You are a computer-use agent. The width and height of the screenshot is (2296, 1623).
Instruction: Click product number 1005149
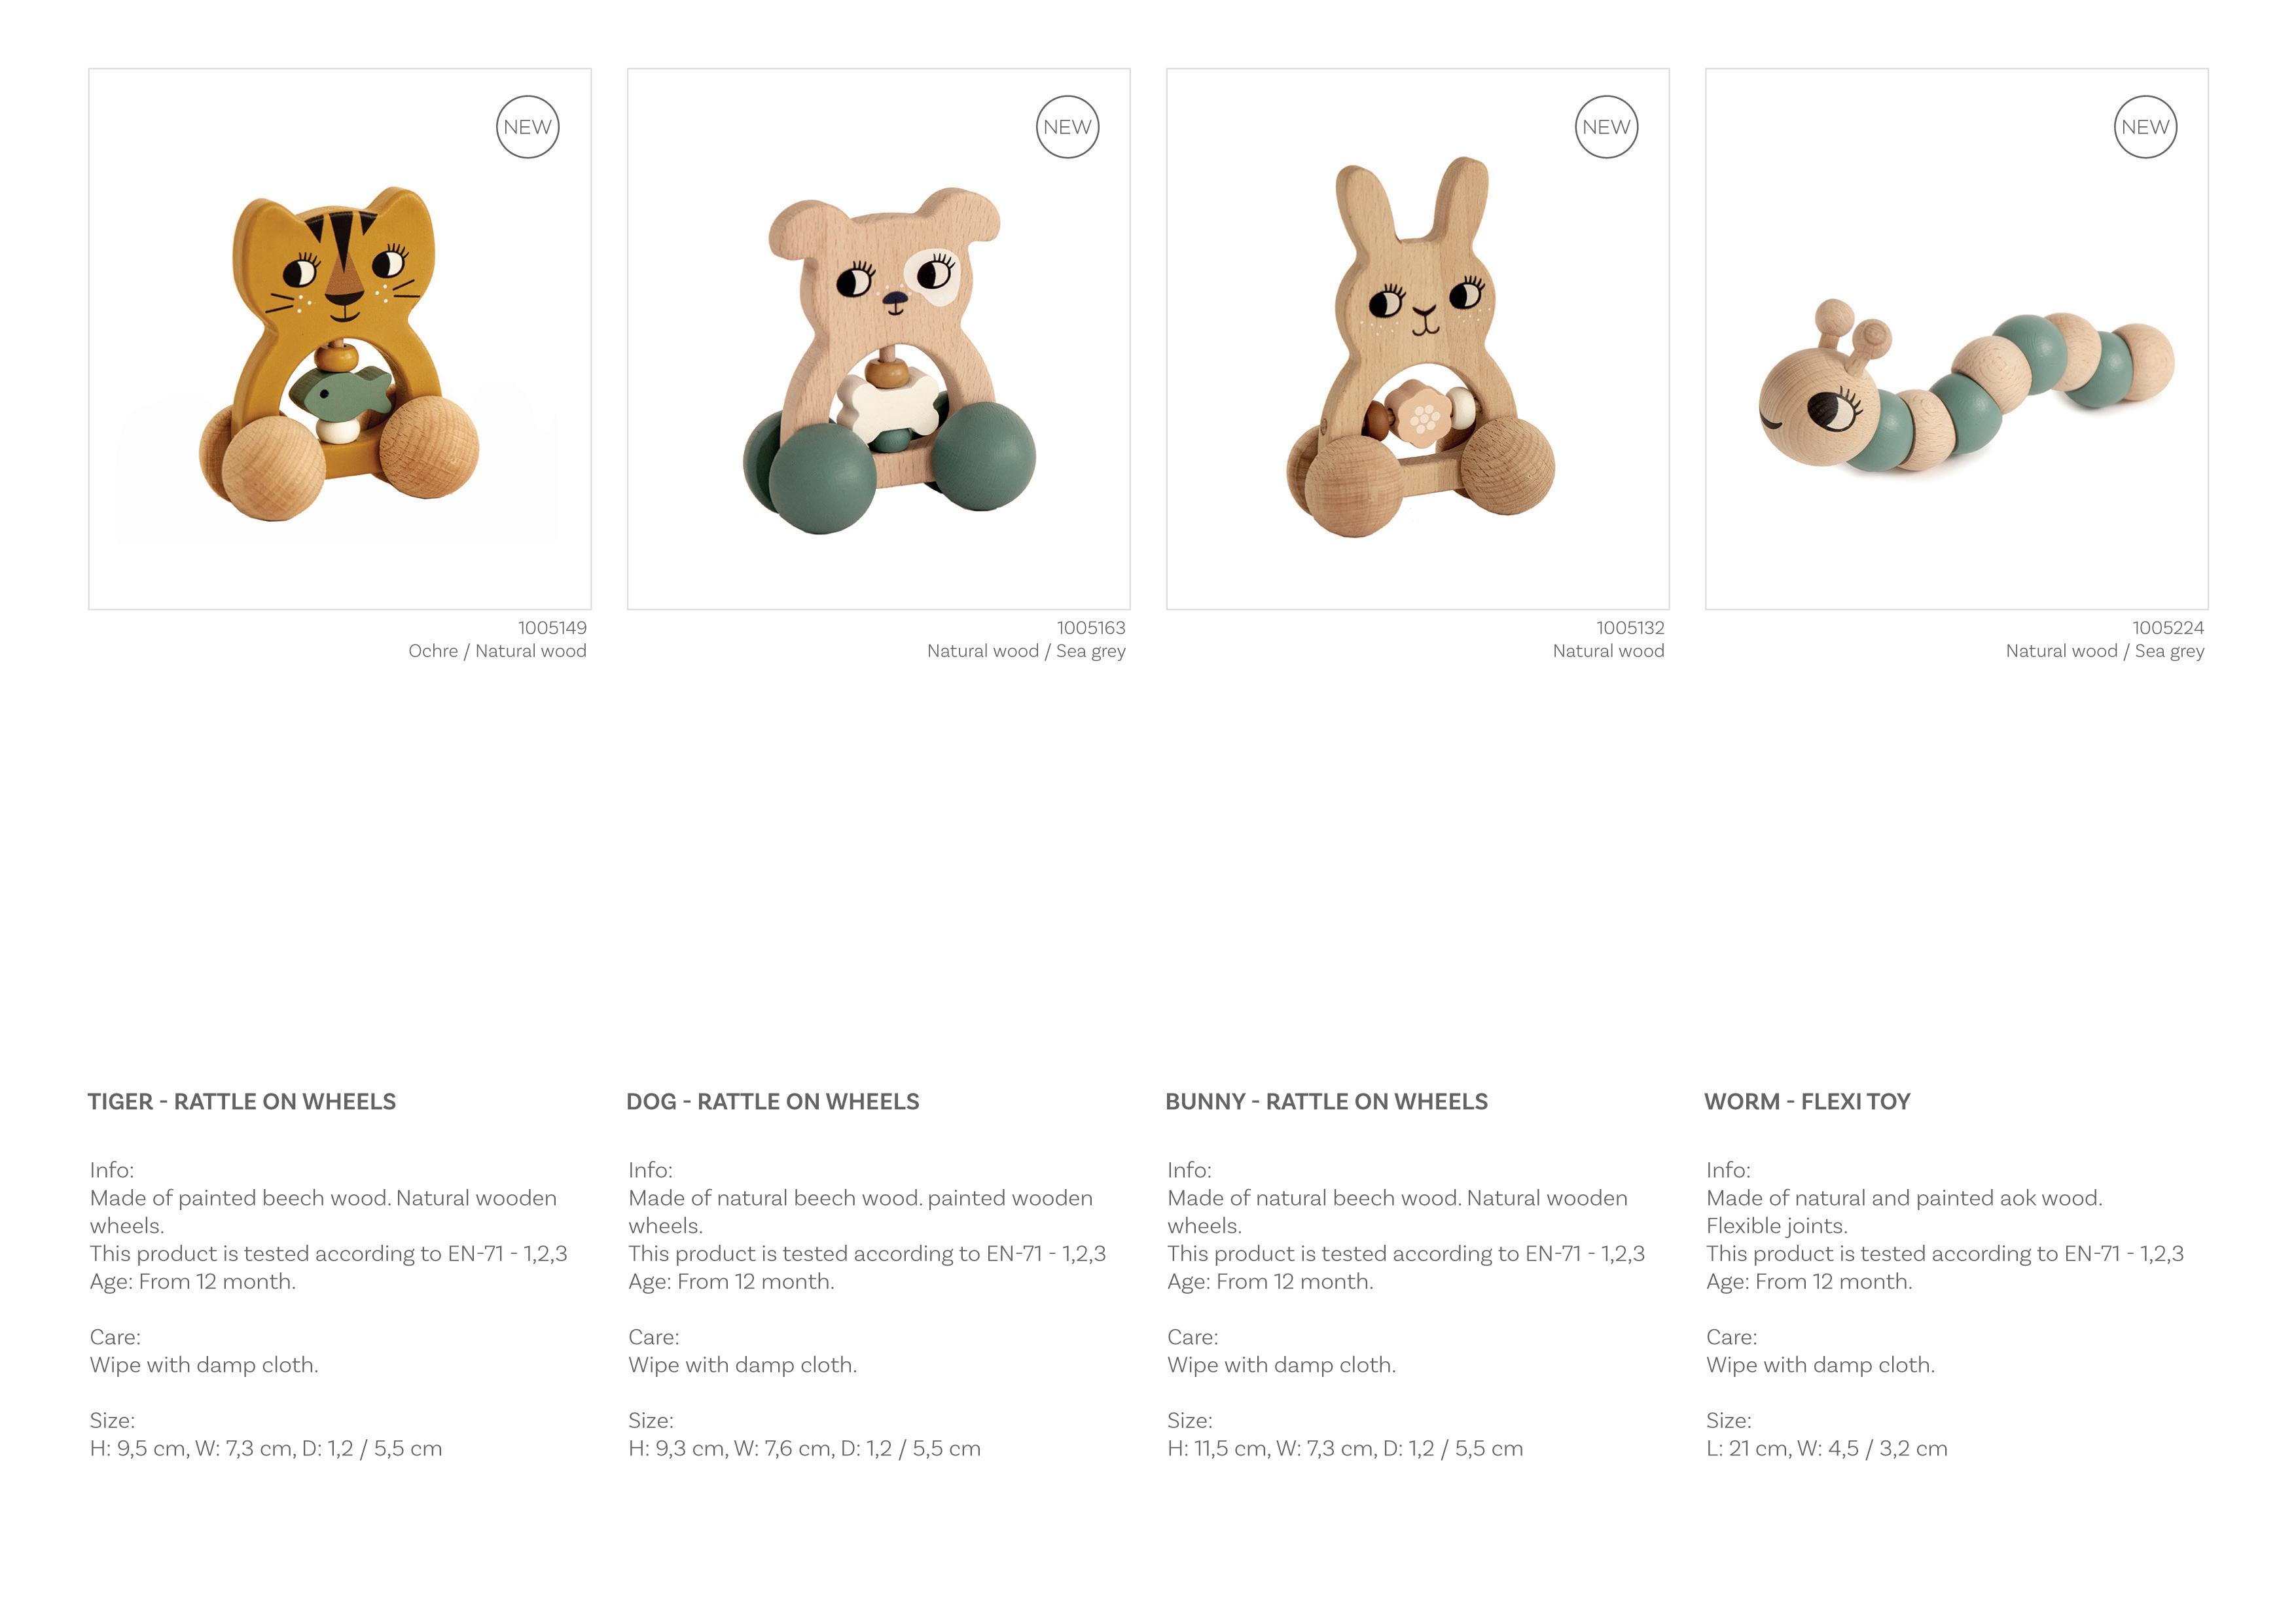coord(552,628)
